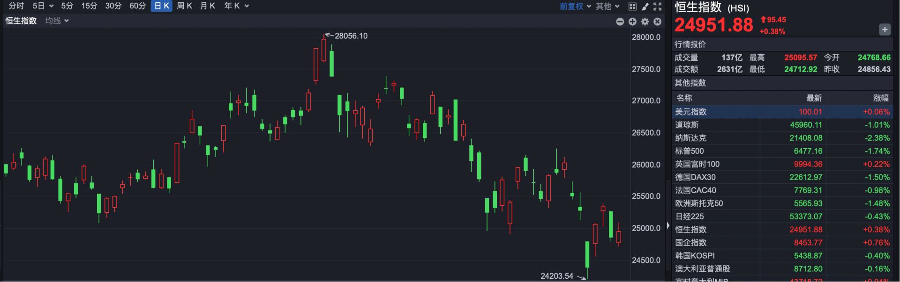Zoom out chart with minus circle icon
Screen dimensions: 900x282
click(620, 22)
